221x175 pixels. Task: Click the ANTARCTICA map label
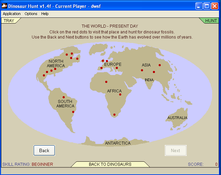118,143
